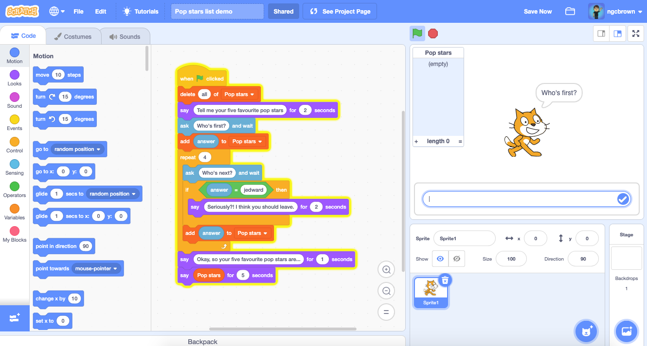Open the Sensing block category
This screenshot has height=346, width=647.
[15, 167]
